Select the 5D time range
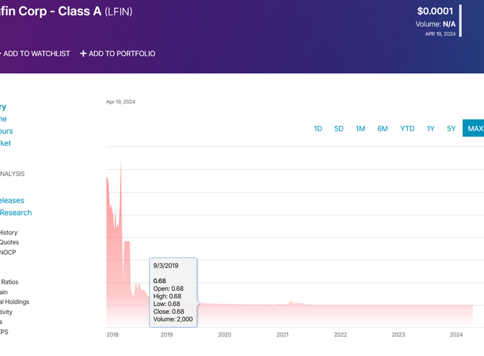 coord(339,128)
